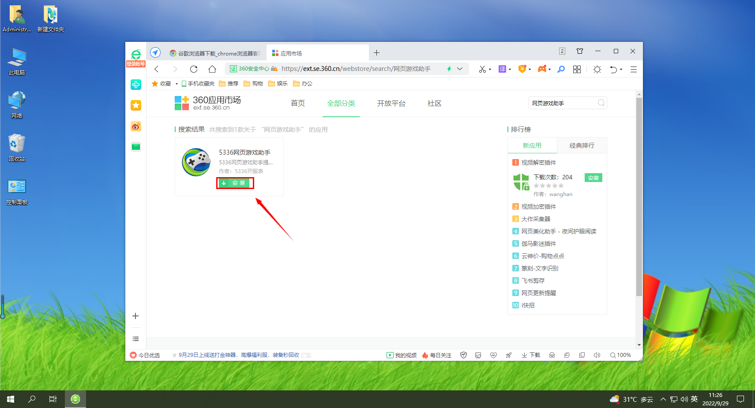Viewport: 755px width, 408px height.
Task: Click the rocket accelerator status bar icon
Action: (x=509, y=355)
